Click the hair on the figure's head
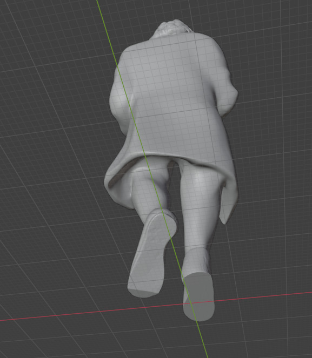The width and height of the screenshot is (312, 358). [x=172, y=29]
